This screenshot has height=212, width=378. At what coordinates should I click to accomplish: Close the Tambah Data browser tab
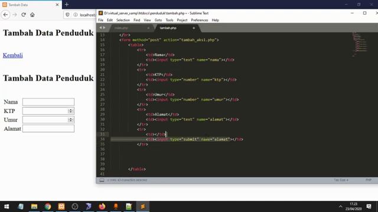(x=57, y=5)
